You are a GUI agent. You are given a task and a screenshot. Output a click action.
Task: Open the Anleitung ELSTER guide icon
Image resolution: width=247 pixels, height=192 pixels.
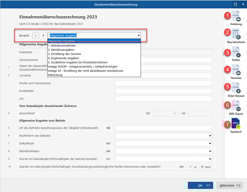(236, 16)
